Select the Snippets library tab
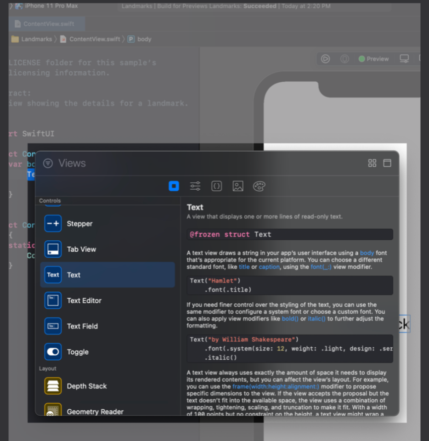Image resolution: width=429 pixels, height=441 pixels. (x=216, y=186)
